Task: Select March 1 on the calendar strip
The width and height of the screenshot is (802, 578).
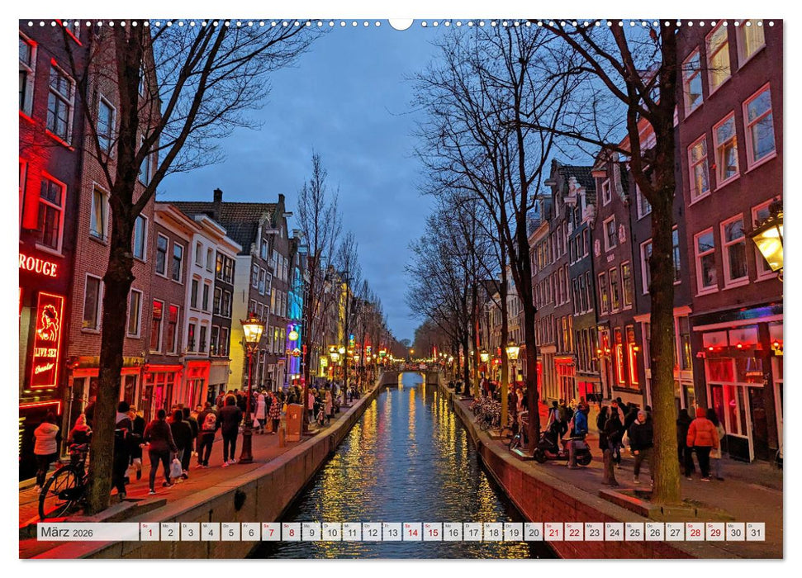Action: pyautogui.click(x=149, y=534)
